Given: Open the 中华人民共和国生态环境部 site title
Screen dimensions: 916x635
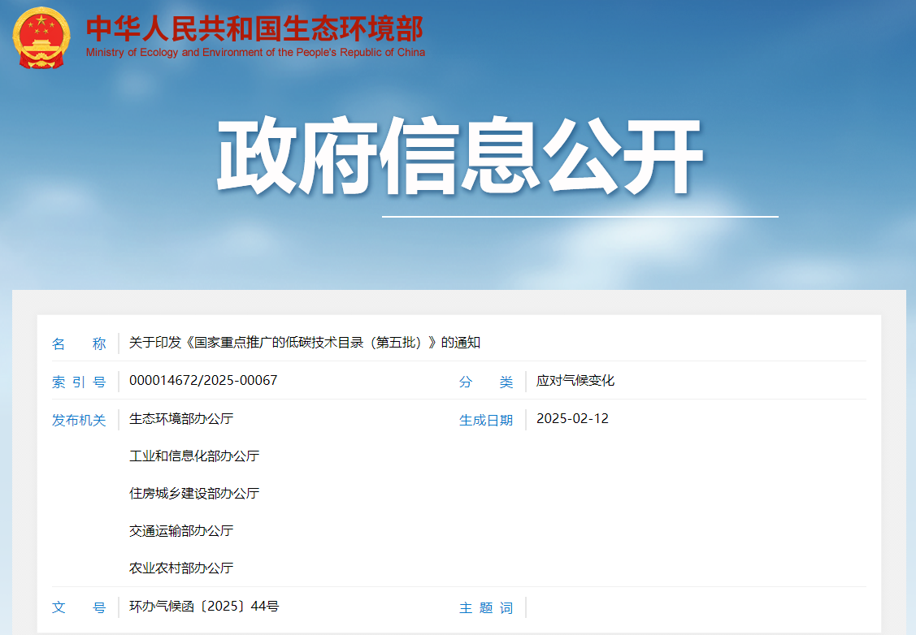Looking at the screenshot, I should (254, 28).
